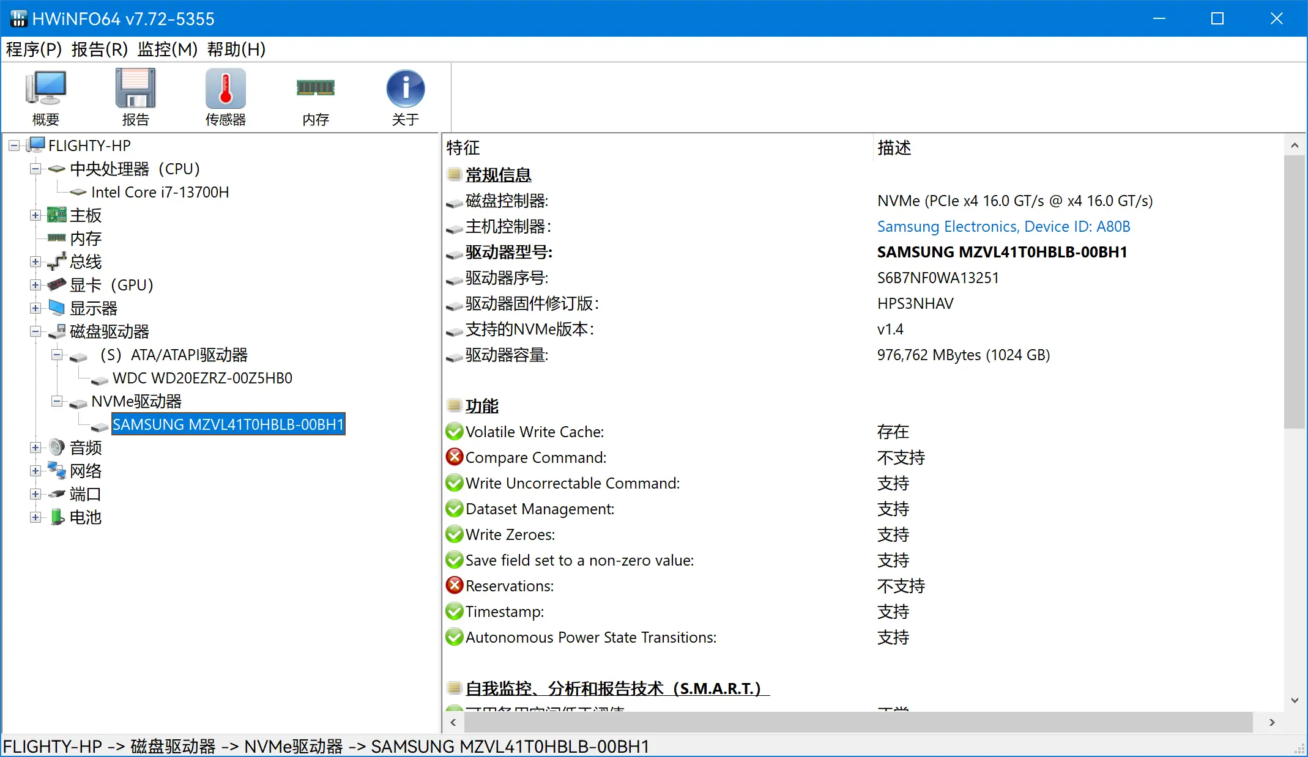
Task: Click the 主板 motherboard icon in tree
Action: tap(57, 215)
